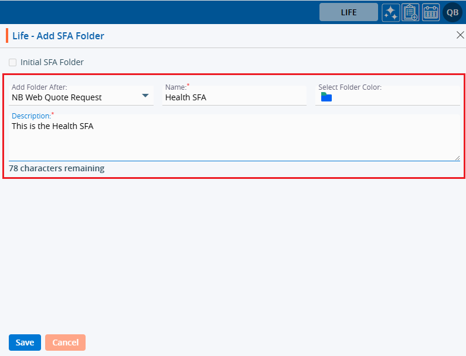Open the calendar icon in header

point(431,12)
